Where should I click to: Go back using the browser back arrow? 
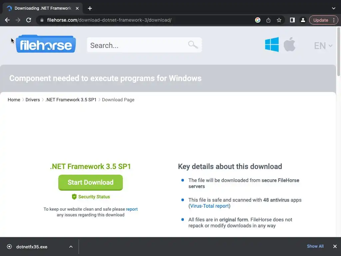pos(7,20)
